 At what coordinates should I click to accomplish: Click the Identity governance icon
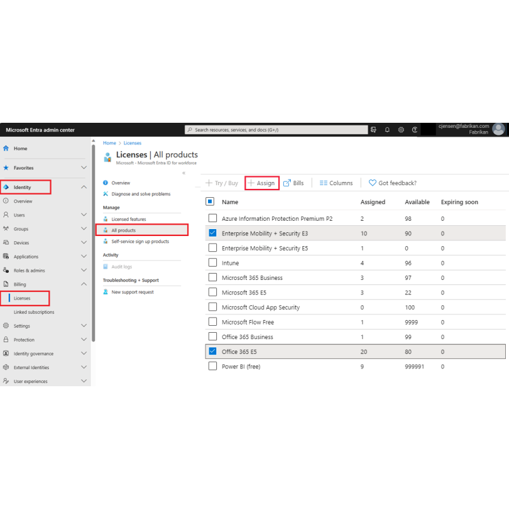coord(6,354)
